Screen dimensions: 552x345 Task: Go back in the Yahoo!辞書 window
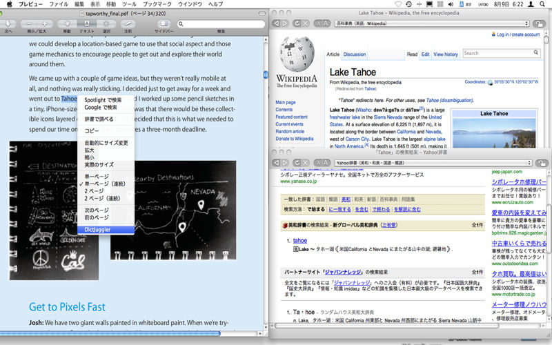pyautogui.click(x=277, y=163)
